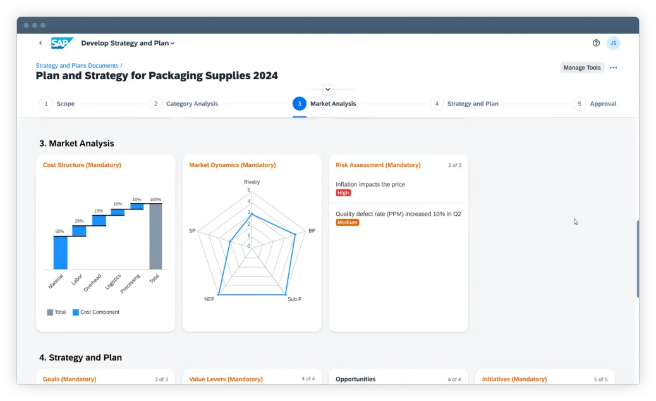Click the step 5 Approval circle

[x=579, y=104]
